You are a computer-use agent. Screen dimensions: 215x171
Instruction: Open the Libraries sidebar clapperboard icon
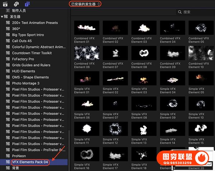(6, 4)
